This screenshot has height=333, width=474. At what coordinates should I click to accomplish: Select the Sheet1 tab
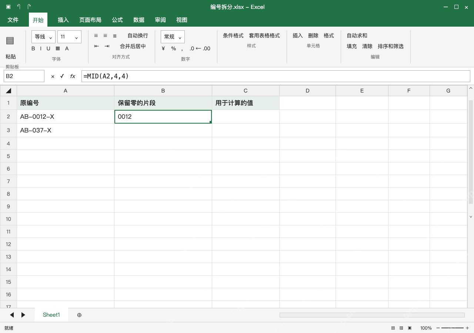(51, 315)
